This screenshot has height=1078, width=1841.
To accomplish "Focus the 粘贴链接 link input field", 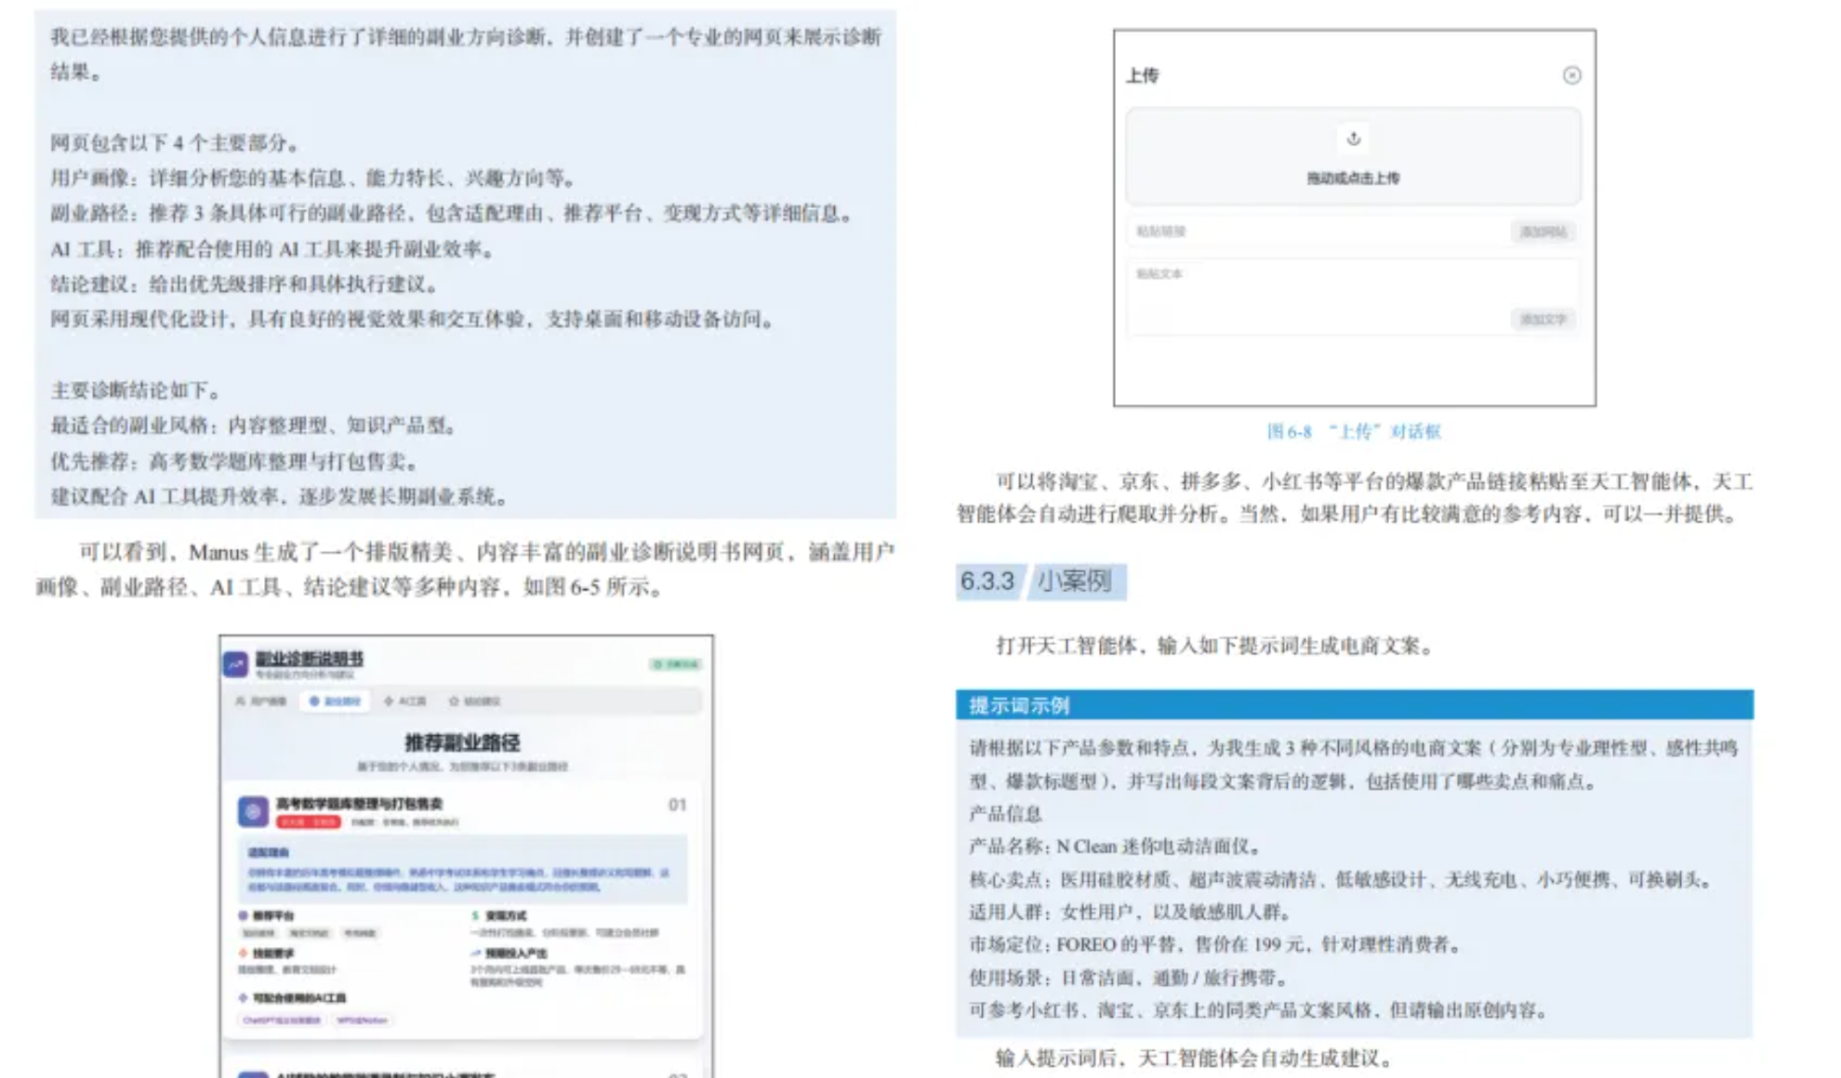I will click(x=1317, y=231).
